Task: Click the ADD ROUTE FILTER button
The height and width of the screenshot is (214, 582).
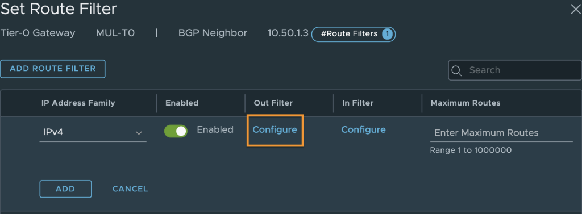Action: (53, 69)
